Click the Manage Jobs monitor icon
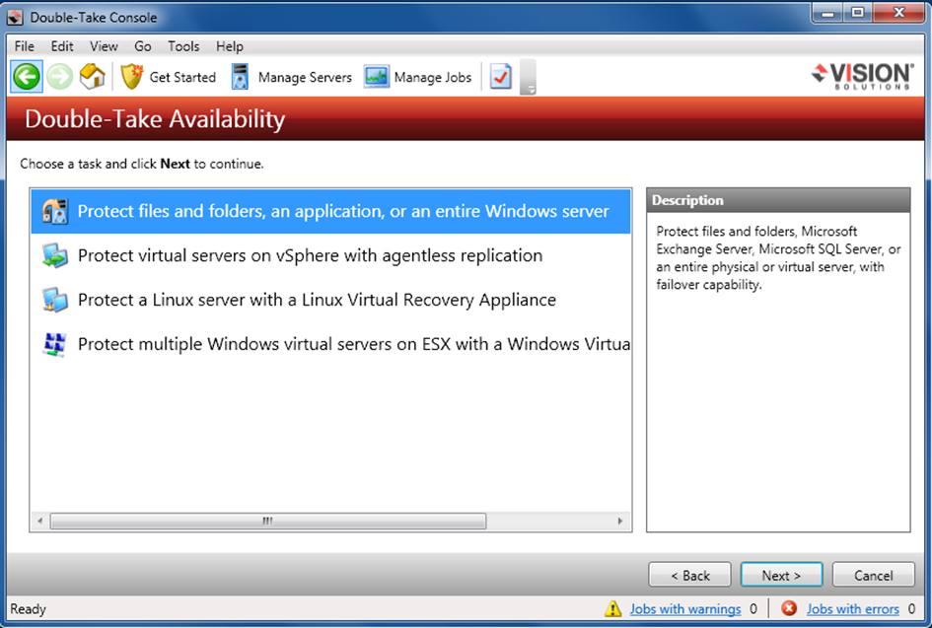 [x=376, y=77]
